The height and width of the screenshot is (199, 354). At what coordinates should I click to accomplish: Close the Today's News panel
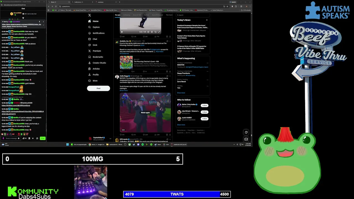pos(207,20)
